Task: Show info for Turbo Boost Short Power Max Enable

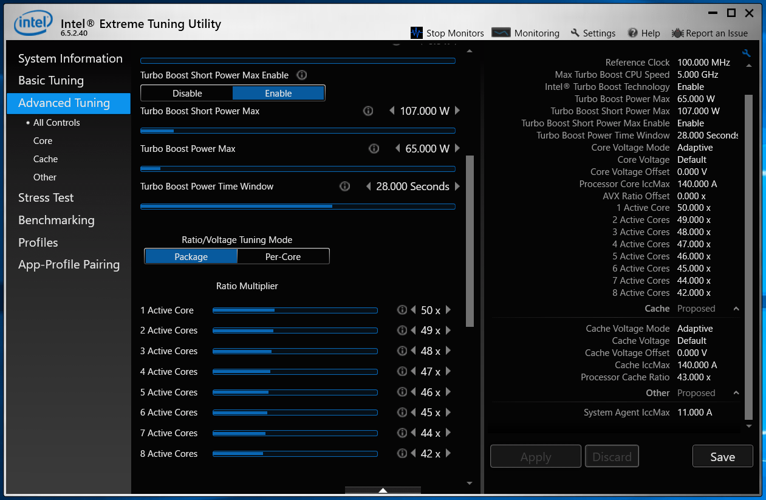Action: (301, 75)
